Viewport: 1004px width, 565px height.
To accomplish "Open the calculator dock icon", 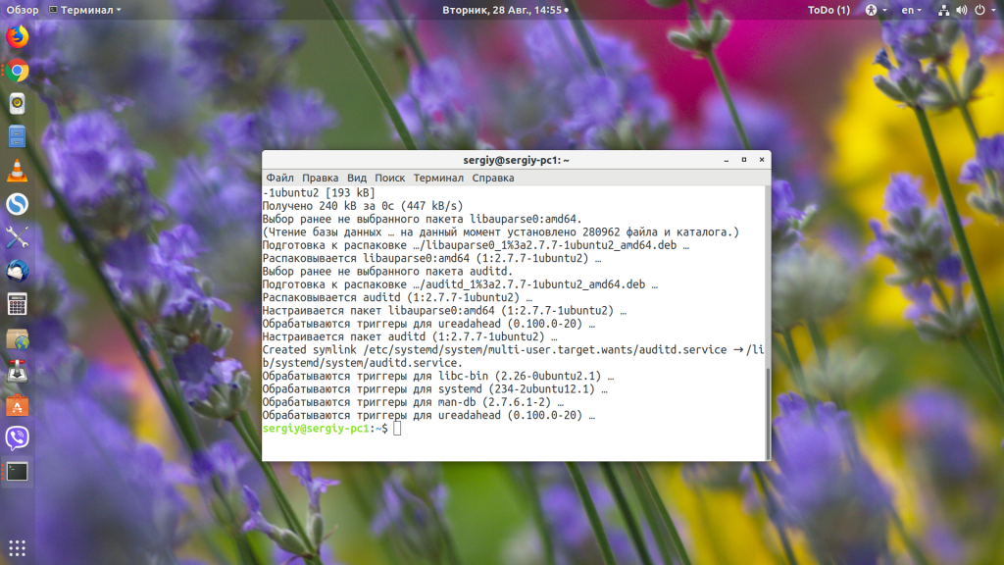I will coord(18,304).
